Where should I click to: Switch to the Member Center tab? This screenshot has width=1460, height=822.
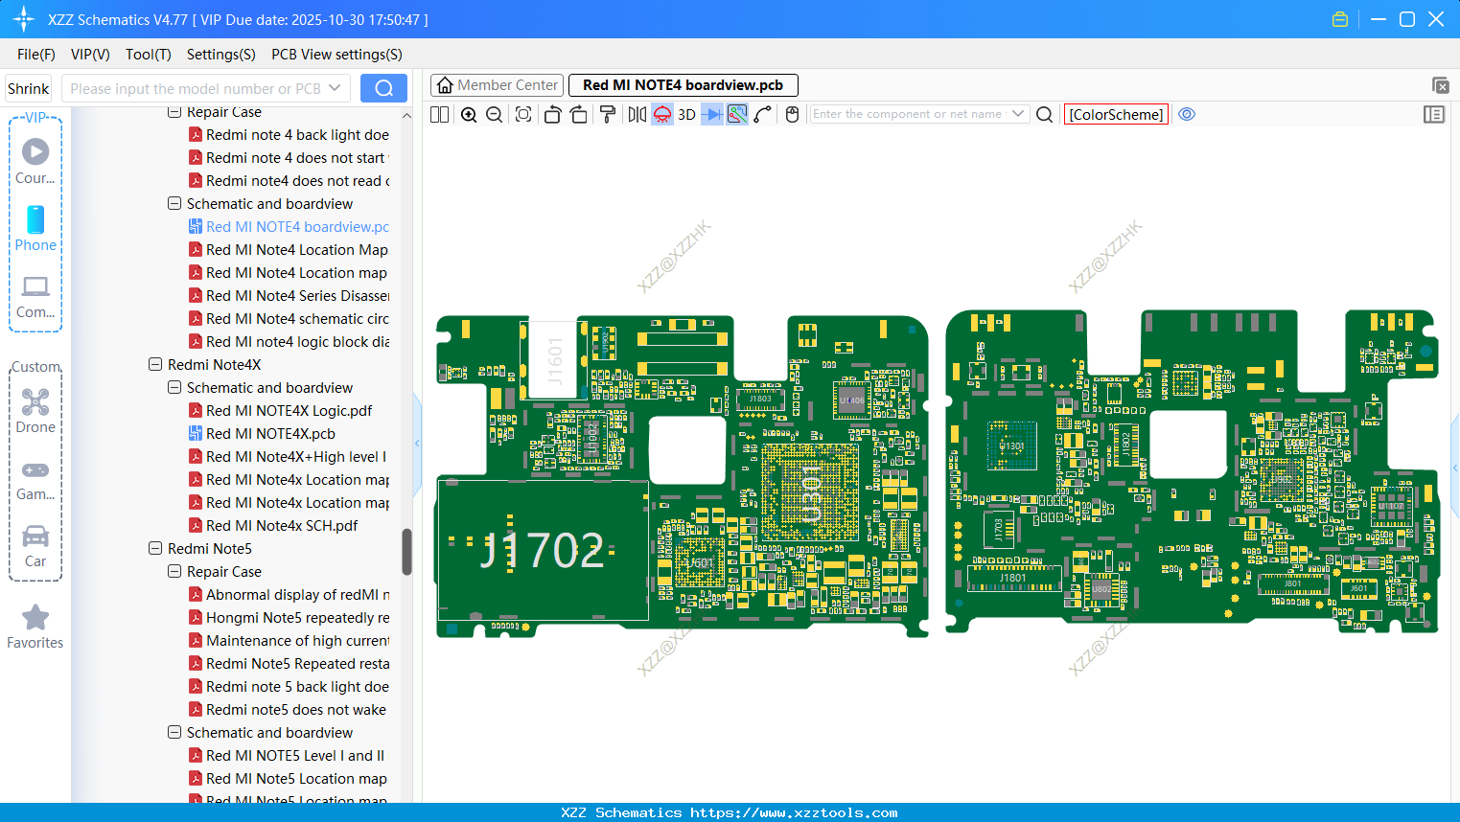point(497,85)
